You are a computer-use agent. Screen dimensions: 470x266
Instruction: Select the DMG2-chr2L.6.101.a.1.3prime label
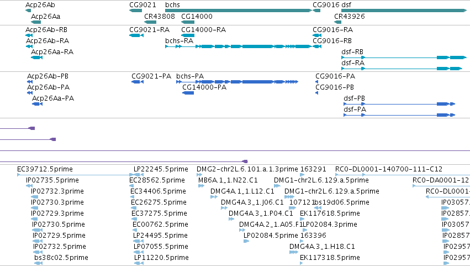[x=247, y=169]
